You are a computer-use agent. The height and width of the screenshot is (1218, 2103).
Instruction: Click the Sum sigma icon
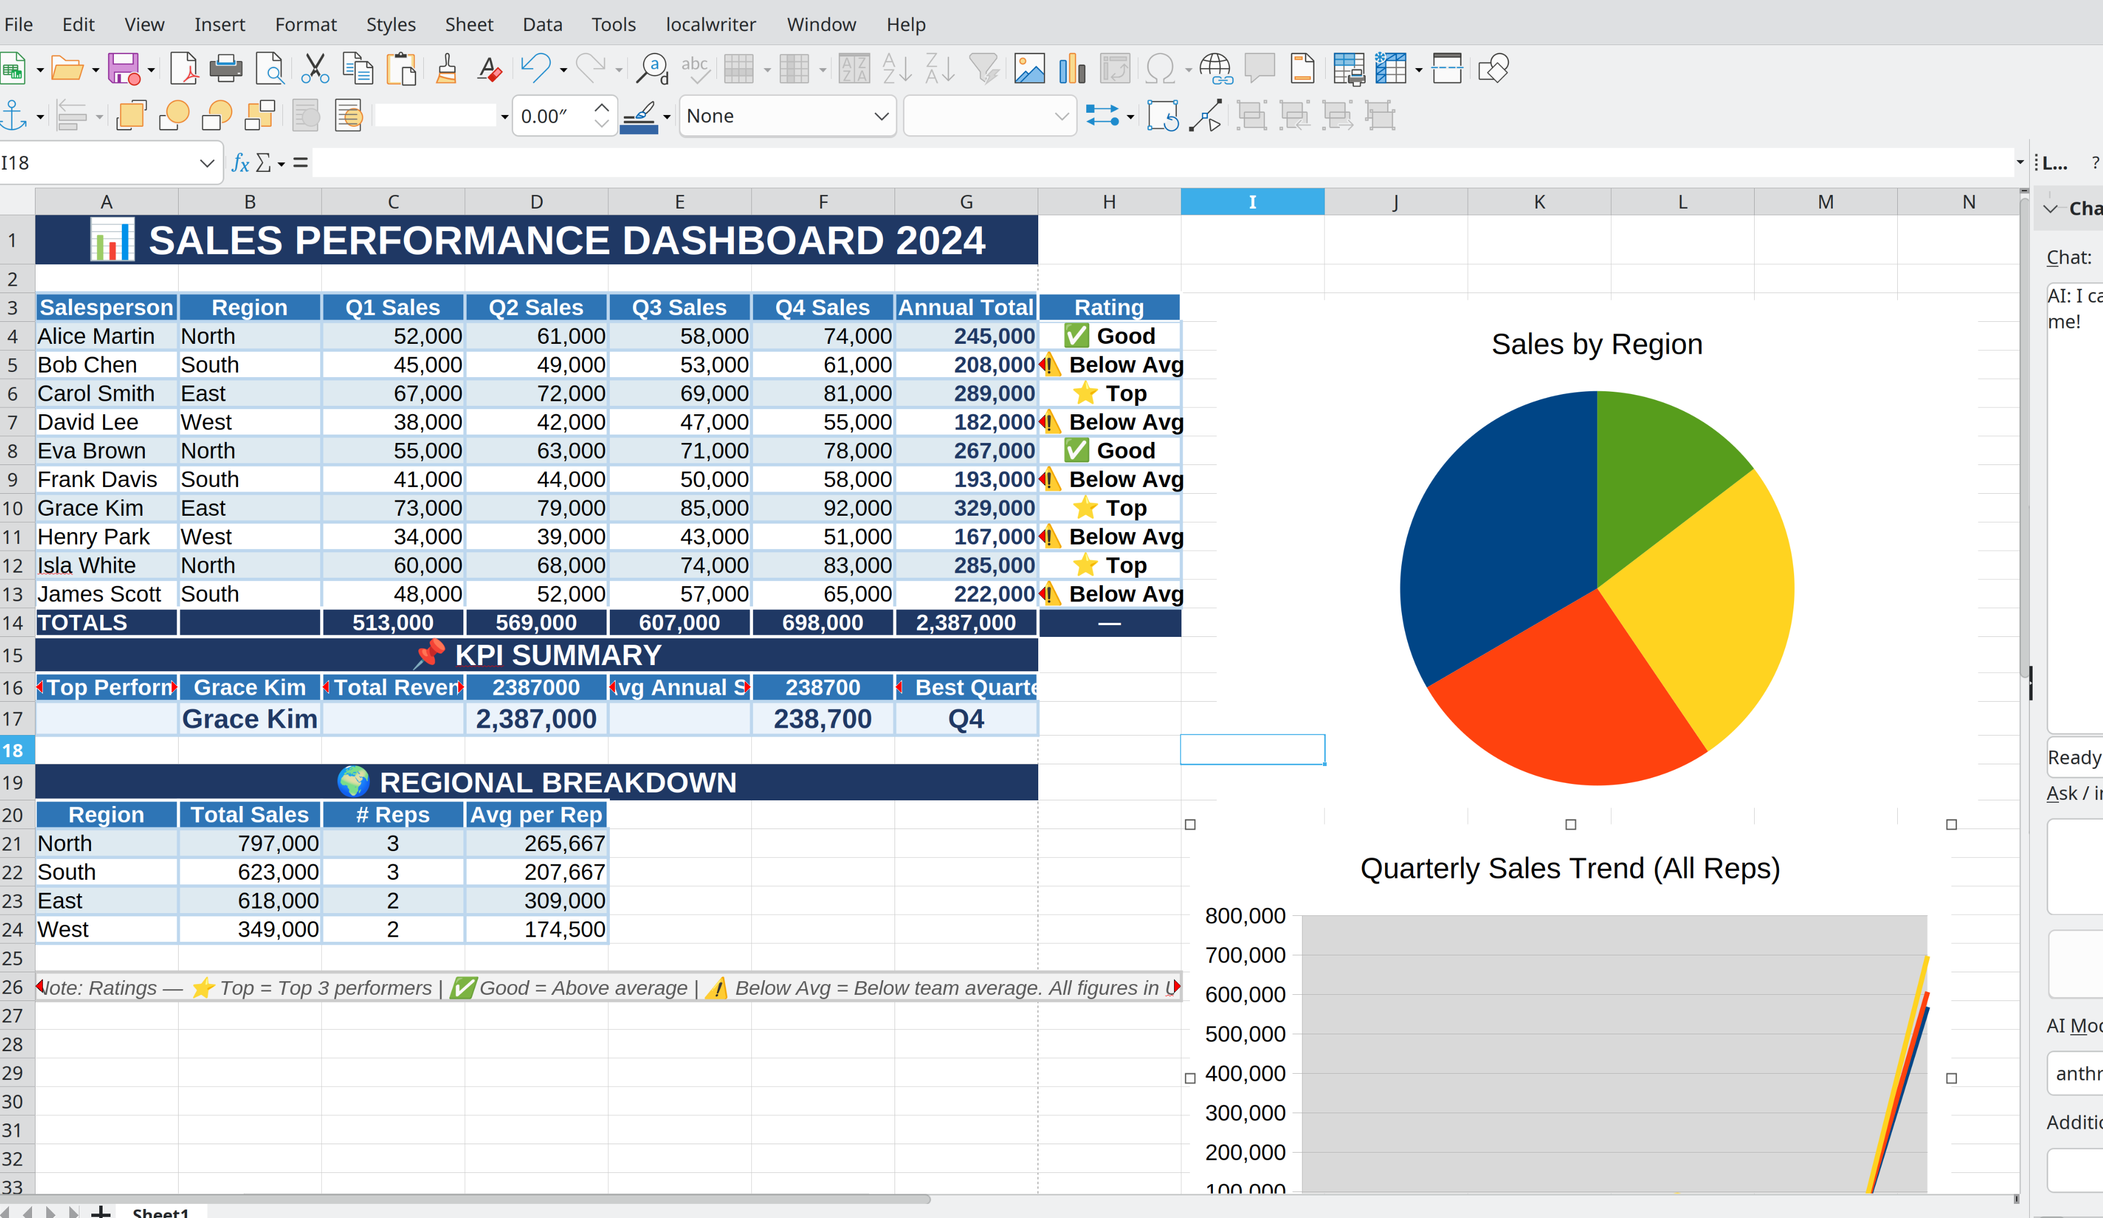(x=263, y=163)
